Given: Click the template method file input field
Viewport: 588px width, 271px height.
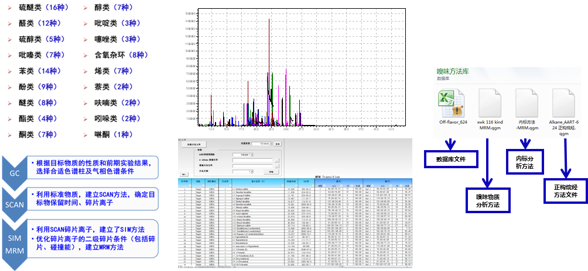Looking at the screenshot, I should click(252, 166).
